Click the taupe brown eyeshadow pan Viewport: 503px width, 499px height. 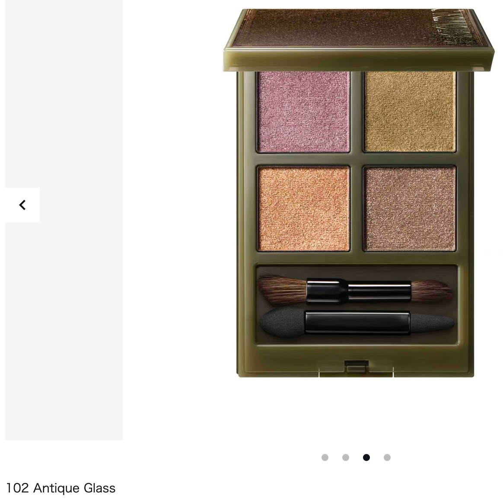click(x=410, y=208)
